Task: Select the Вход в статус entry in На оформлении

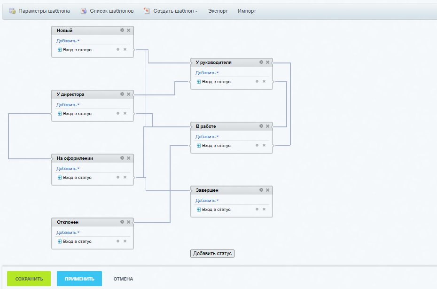Action: pos(75,178)
